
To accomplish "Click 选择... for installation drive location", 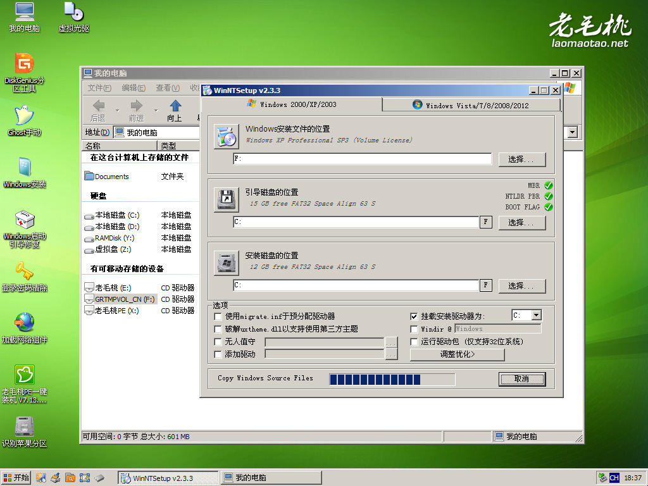I will click(522, 286).
